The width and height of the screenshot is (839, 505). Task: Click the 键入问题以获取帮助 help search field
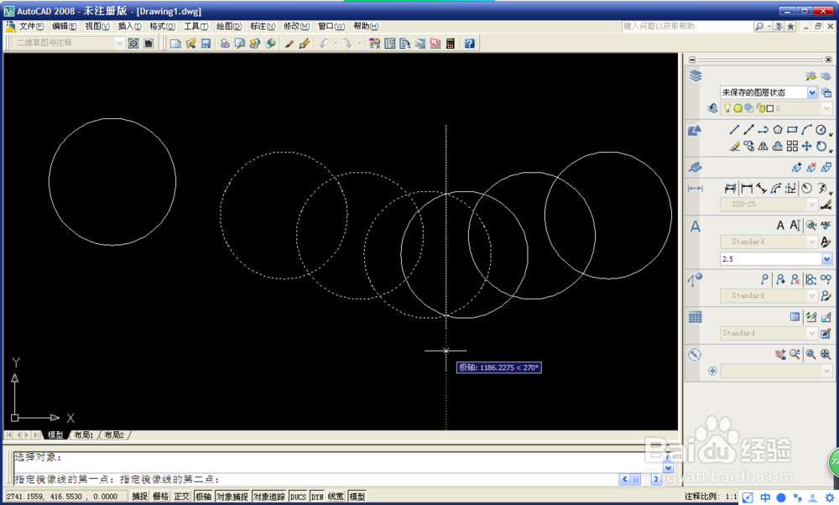687,26
